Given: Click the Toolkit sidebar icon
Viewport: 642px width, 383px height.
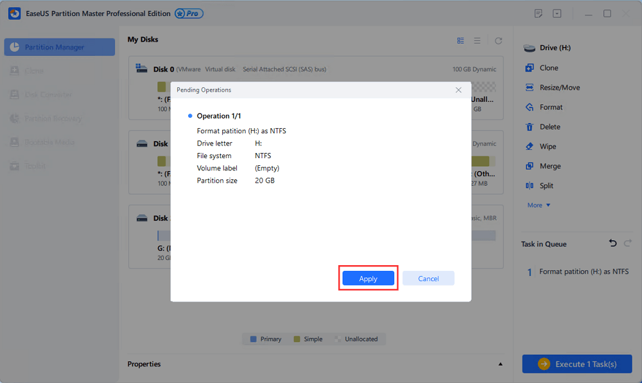Looking at the screenshot, I should [x=15, y=166].
